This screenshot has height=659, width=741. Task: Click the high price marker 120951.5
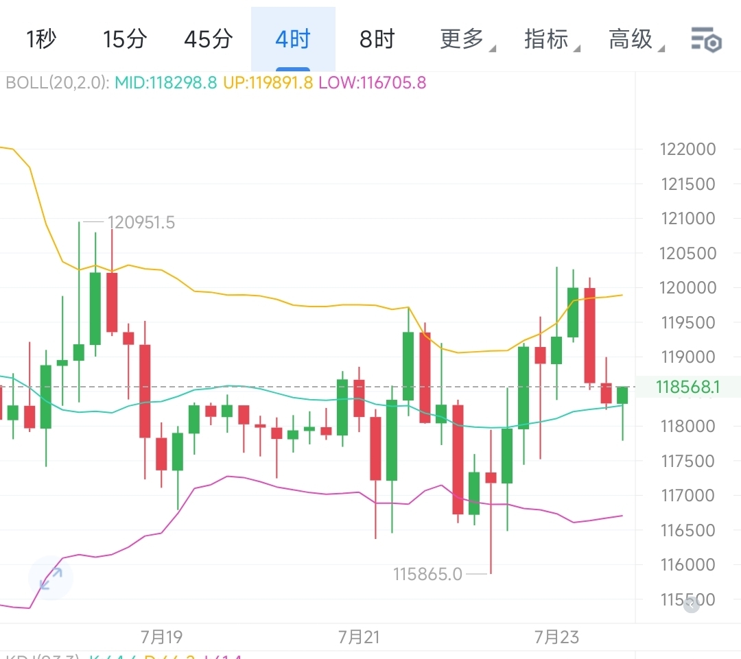[140, 222]
